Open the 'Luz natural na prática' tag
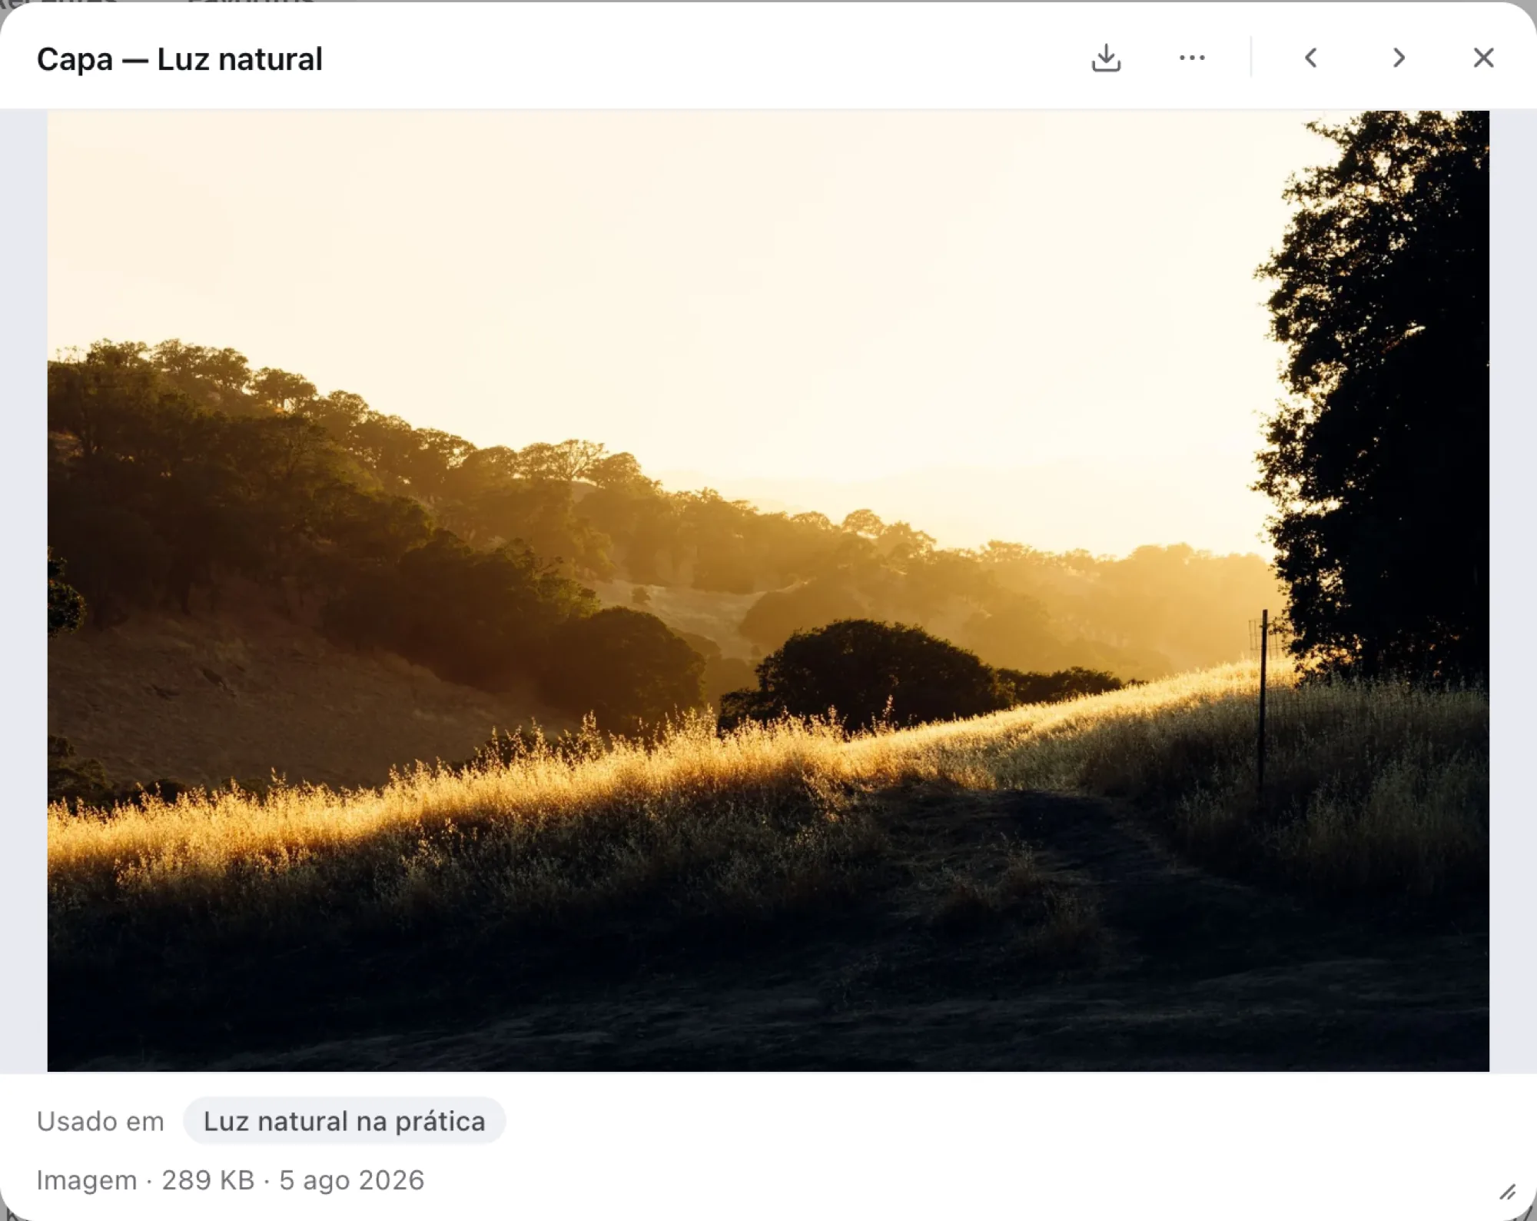Viewport: 1537px width, 1221px height. point(344,1121)
